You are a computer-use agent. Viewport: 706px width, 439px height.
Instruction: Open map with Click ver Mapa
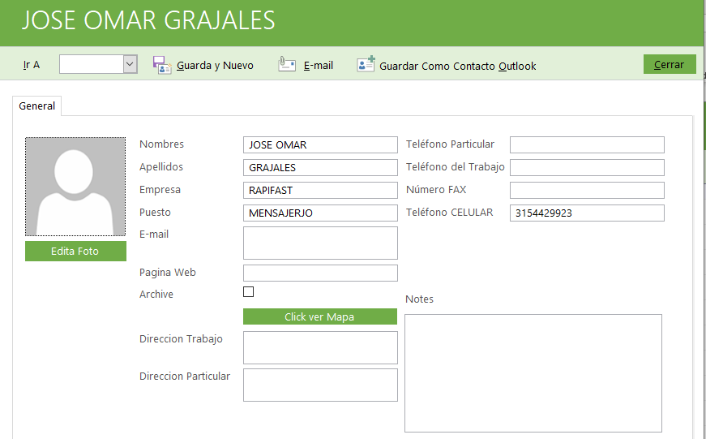319,316
